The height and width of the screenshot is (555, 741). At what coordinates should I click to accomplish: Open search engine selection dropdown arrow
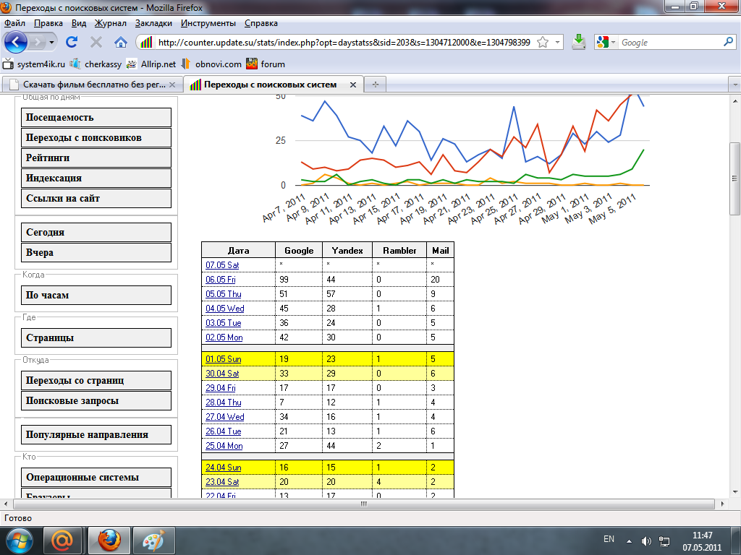pyautogui.click(x=613, y=43)
